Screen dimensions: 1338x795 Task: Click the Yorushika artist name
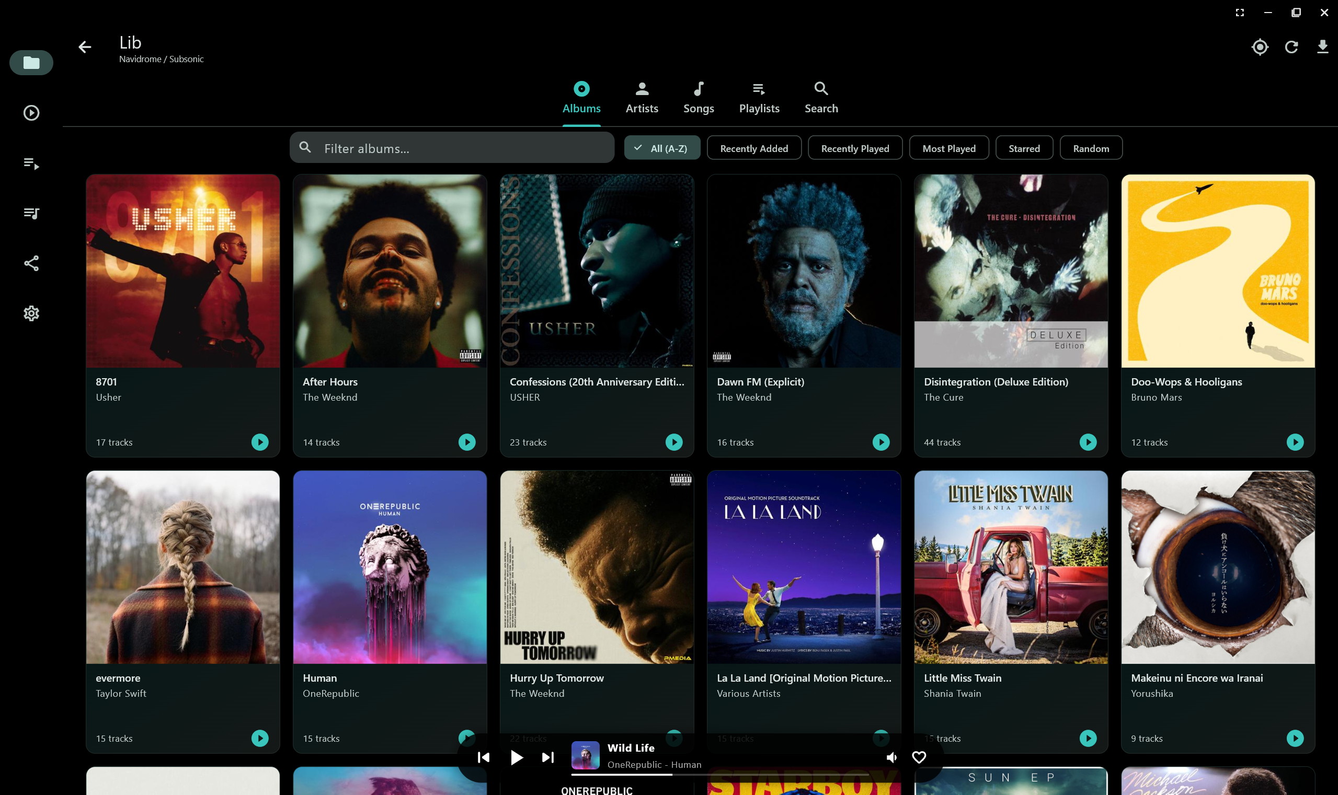coord(1152,693)
